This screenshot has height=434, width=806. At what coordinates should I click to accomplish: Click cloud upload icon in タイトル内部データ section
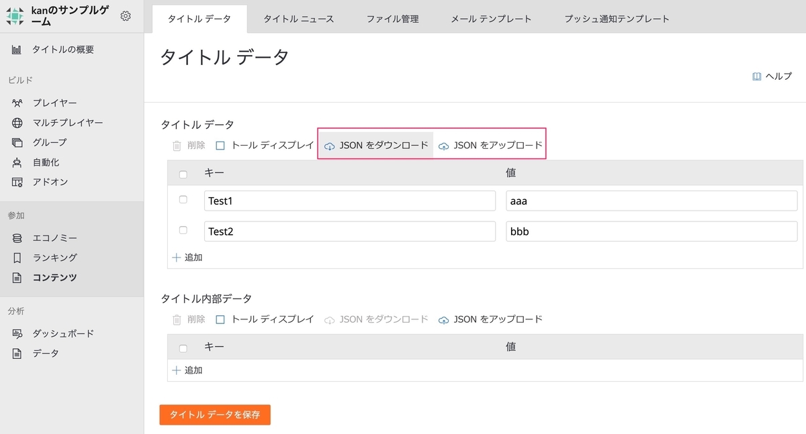click(444, 320)
